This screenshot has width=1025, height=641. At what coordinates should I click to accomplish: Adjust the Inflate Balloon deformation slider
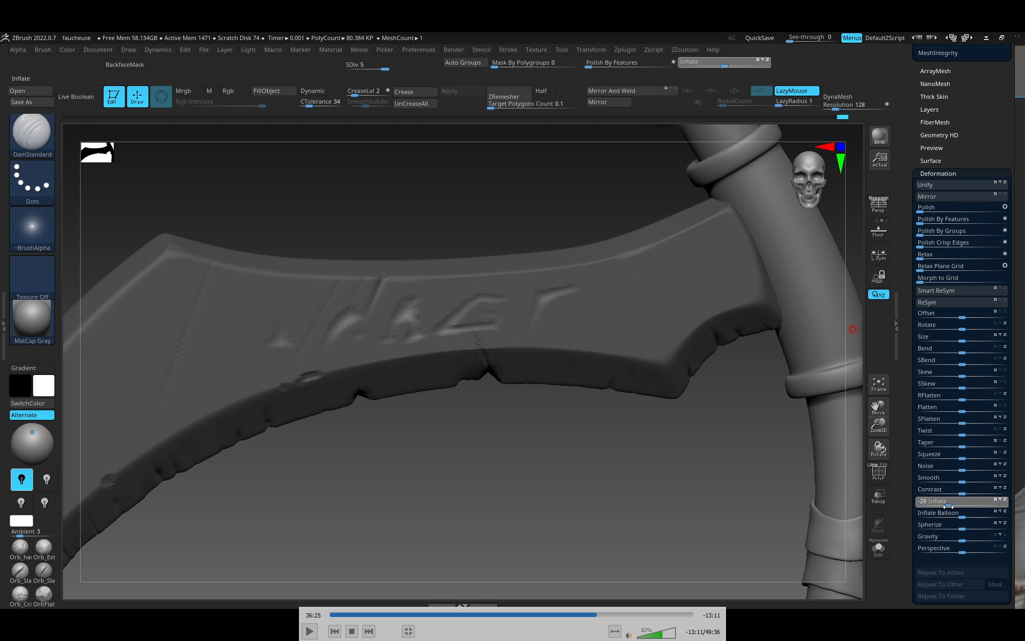tap(961, 514)
